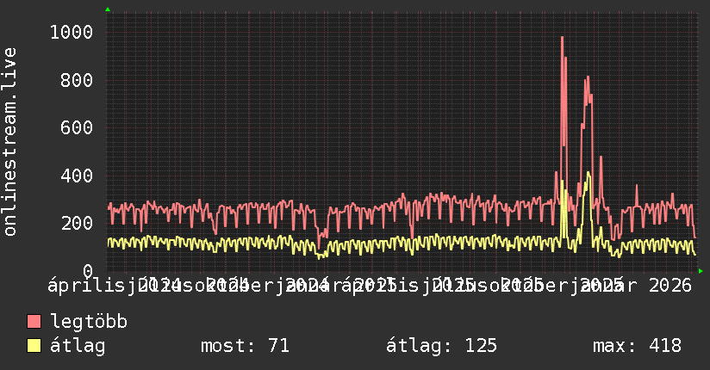710x370 pixels.
Task: Click the green arrow atop y-axis
Action: [108, 9]
